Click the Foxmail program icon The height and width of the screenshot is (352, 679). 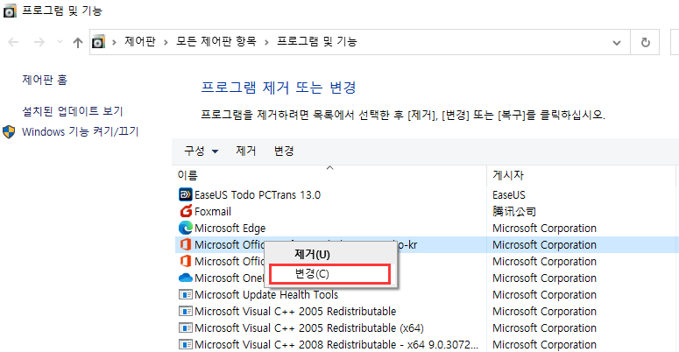(x=186, y=211)
